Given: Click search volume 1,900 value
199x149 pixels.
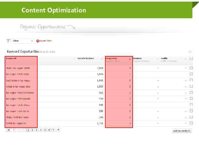Looking at the screenshot, I should [x=100, y=87].
